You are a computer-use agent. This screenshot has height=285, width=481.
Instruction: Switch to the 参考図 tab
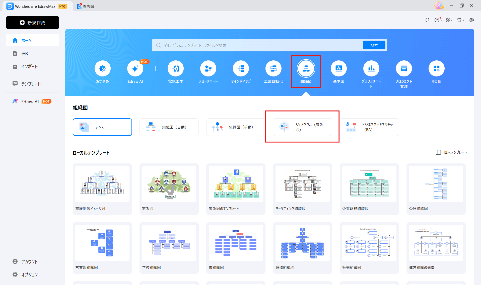(x=88, y=6)
